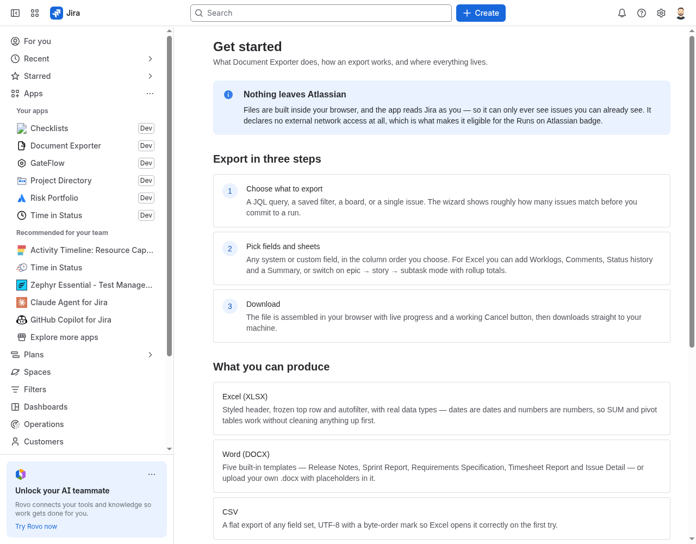The width and height of the screenshot is (696, 544).
Task: Expand the Plans section chevron
Action: [150, 355]
